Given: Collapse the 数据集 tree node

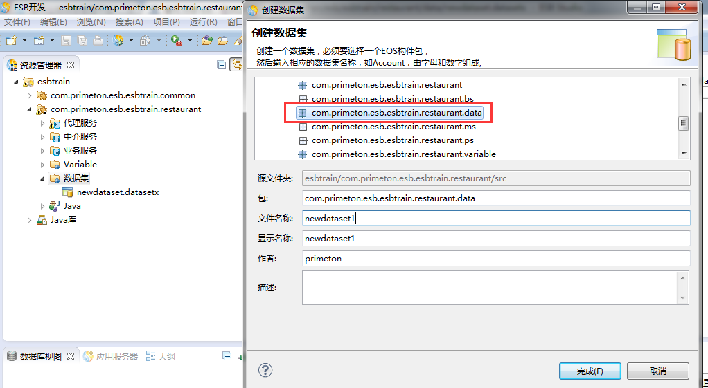Looking at the screenshot, I should (x=42, y=178).
